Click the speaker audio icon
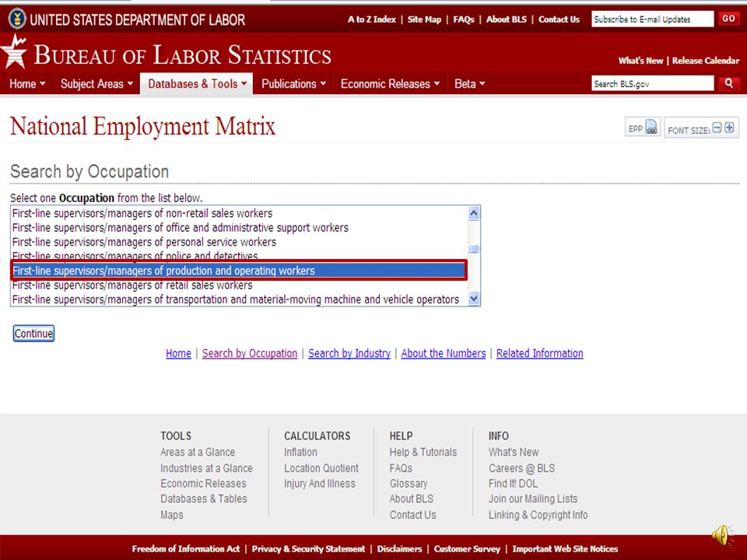 point(723,535)
